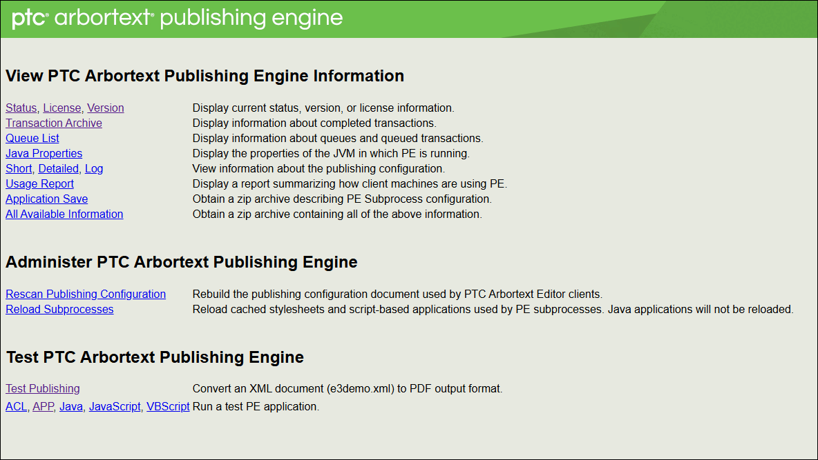
Task: Run the APP test application
Action: 43,406
